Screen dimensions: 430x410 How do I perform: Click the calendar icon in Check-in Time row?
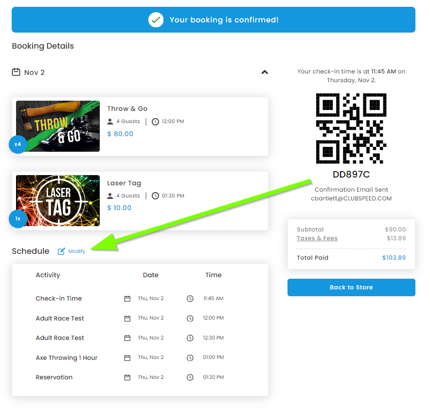tap(127, 299)
